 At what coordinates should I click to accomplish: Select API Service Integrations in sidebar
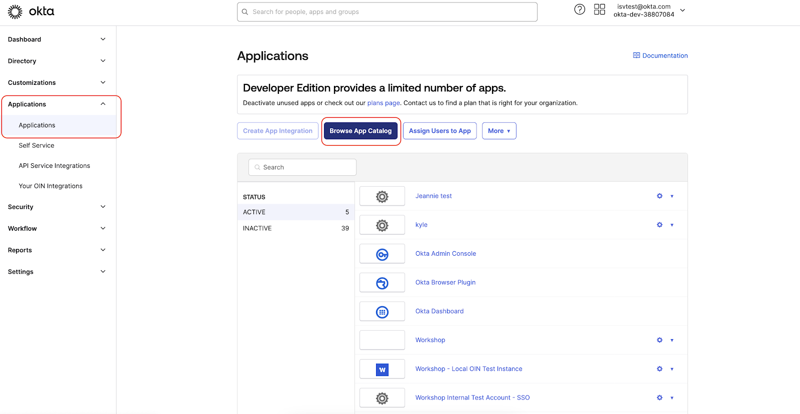click(x=54, y=166)
